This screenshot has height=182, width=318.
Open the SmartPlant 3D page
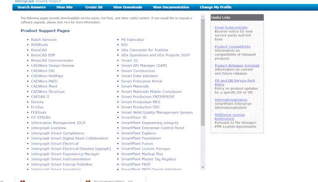134,117
